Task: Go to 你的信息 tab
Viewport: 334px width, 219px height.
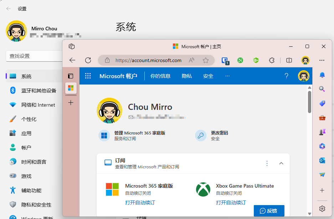Action: pos(160,76)
